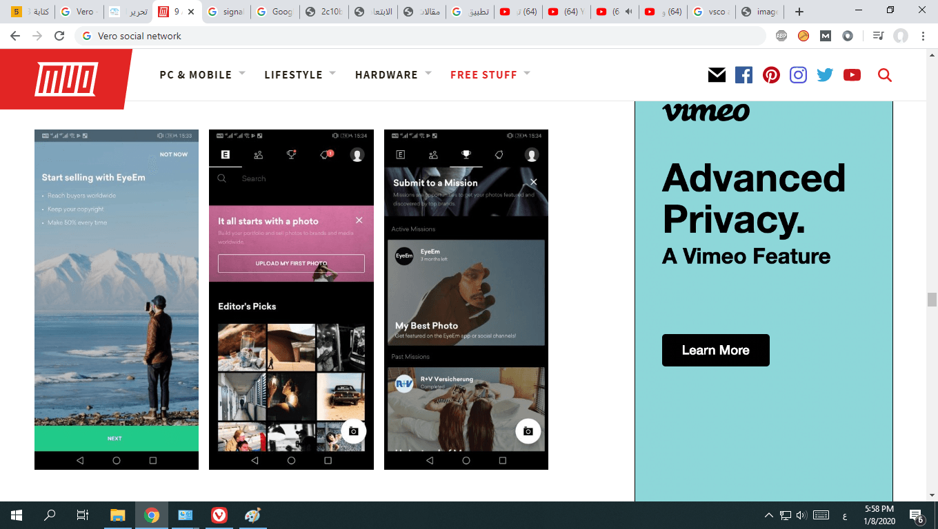Click the page vertical scrollbar thumb
The height and width of the screenshot is (529, 938).
(932, 299)
